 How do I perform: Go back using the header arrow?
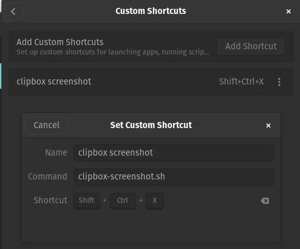(x=14, y=11)
